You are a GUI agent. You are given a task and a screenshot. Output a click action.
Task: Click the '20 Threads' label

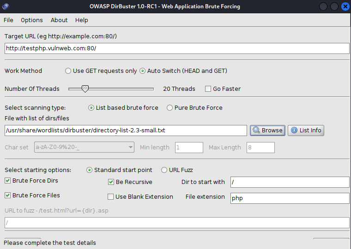179,89
